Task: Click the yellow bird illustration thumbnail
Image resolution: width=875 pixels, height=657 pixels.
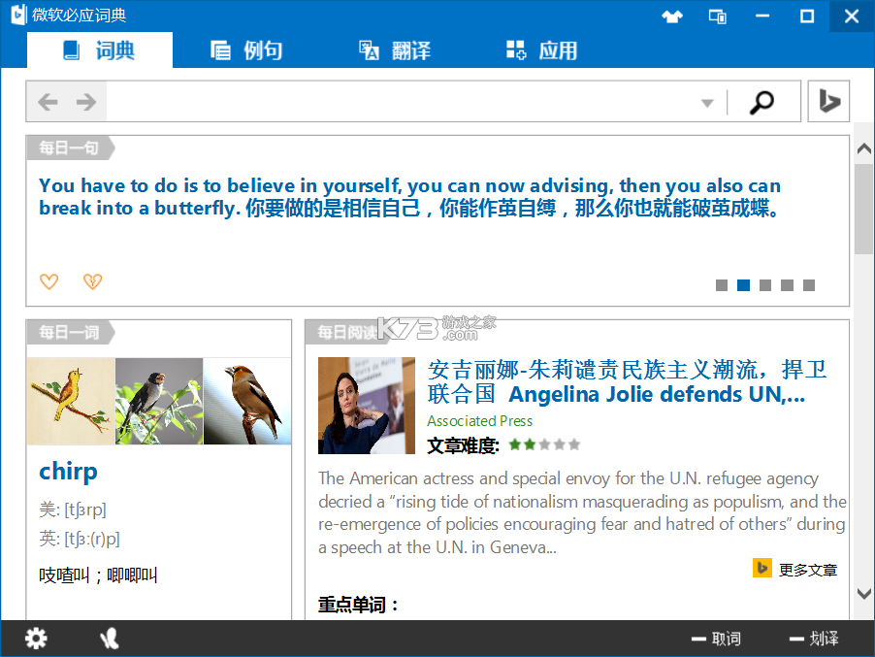Action: tap(71, 402)
